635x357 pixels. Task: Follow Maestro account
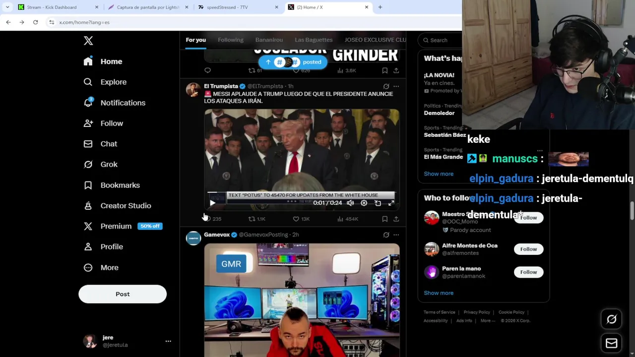pyautogui.click(x=528, y=218)
